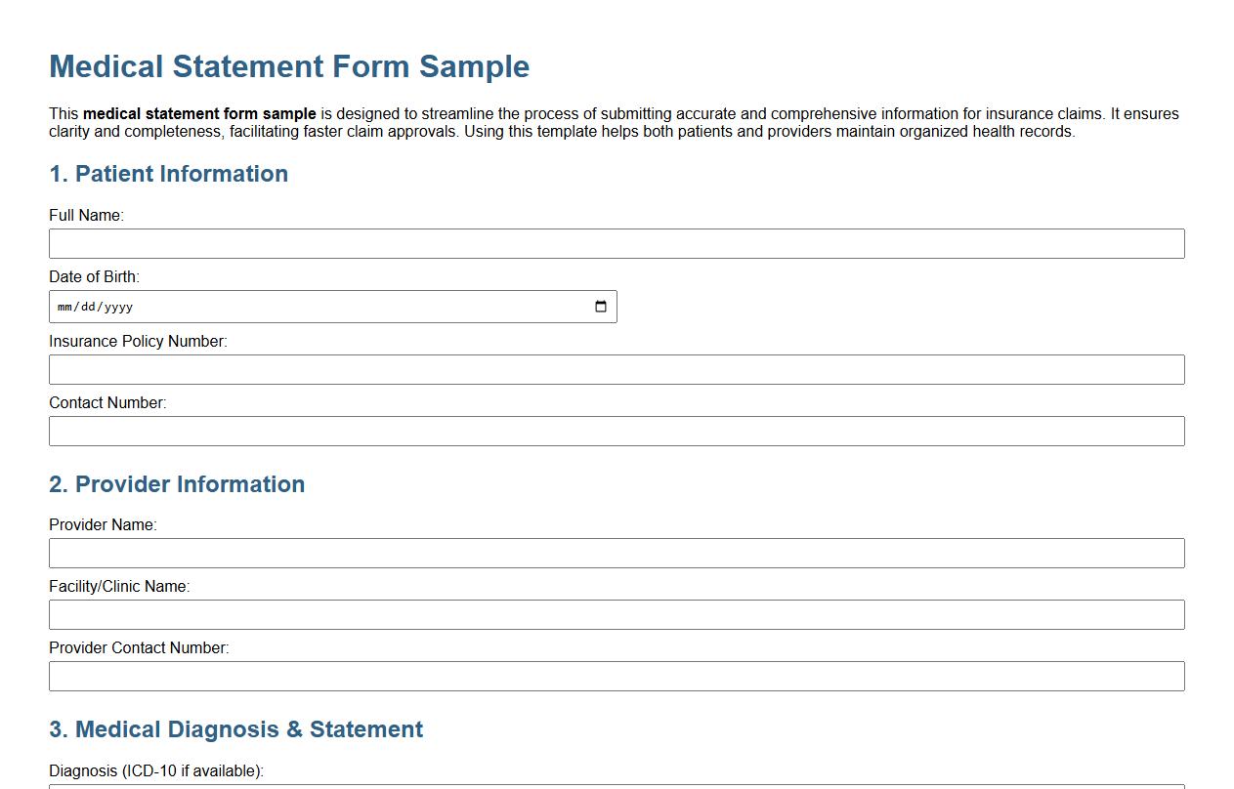Click the Full Name label text
1234x789 pixels.
pyautogui.click(x=87, y=215)
